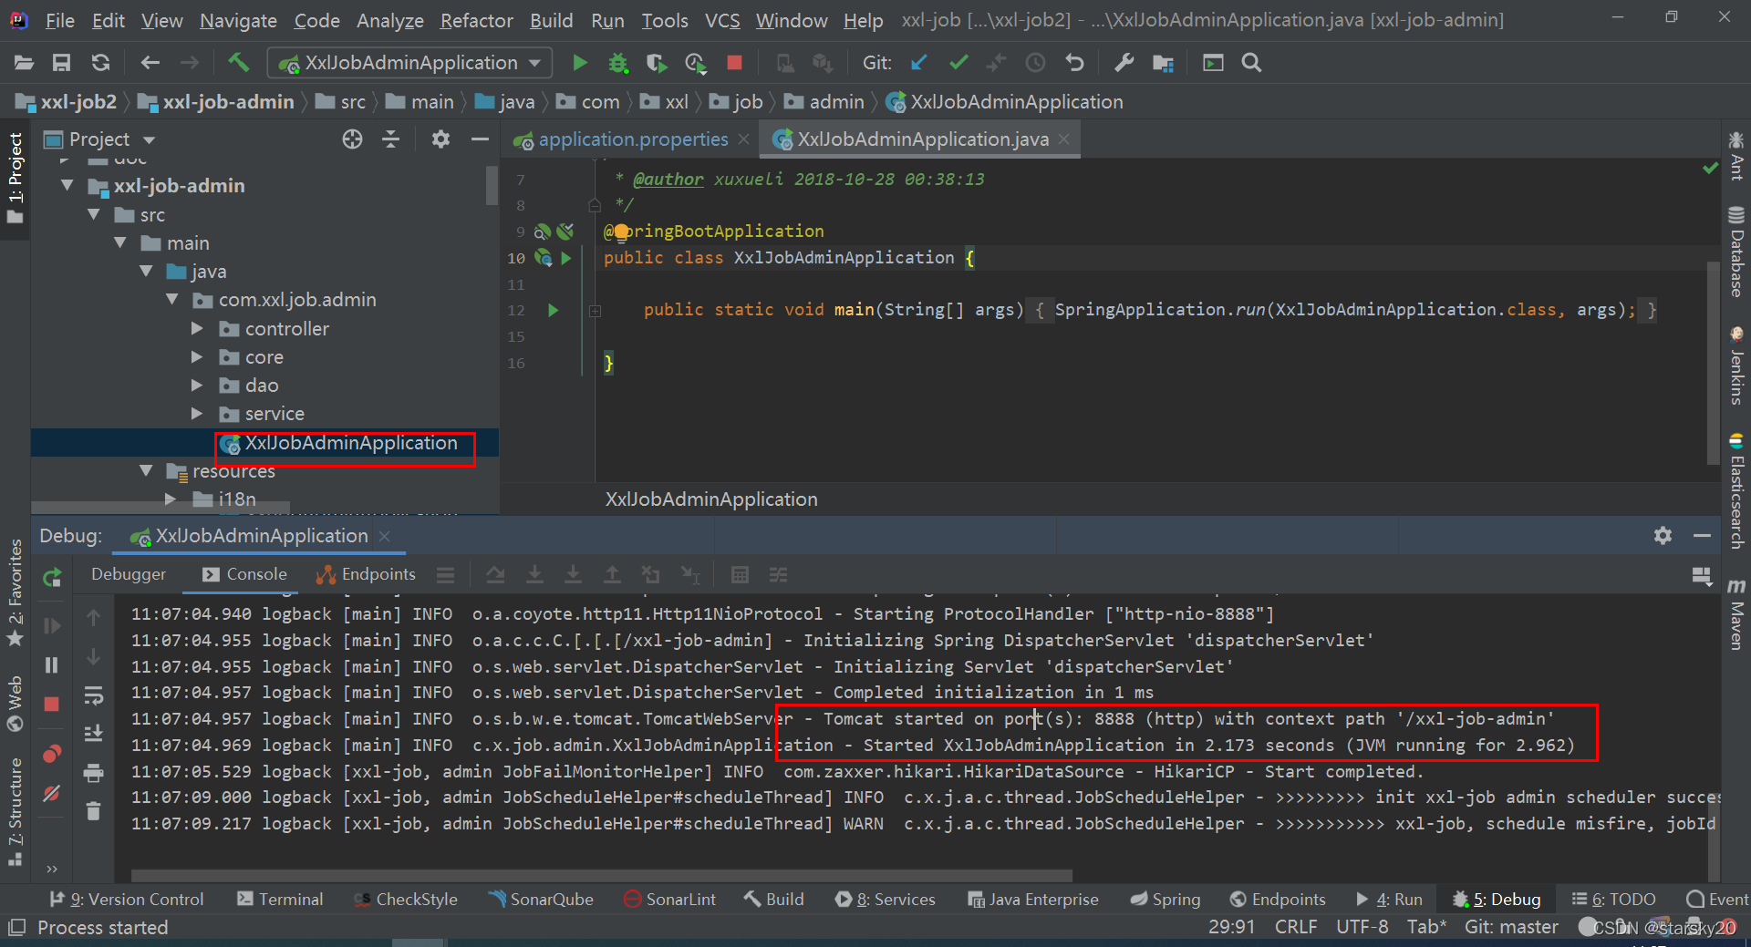
Task: Click the console horizontal scrollbar
Action: pyautogui.click(x=602, y=875)
